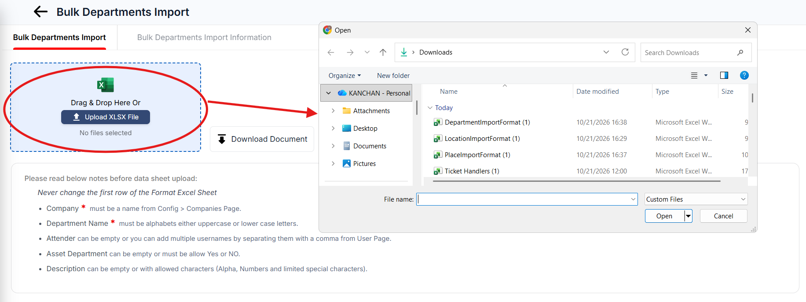Image resolution: width=806 pixels, height=302 pixels.
Task: Toggle the preview pane icon
Action: [x=724, y=75]
